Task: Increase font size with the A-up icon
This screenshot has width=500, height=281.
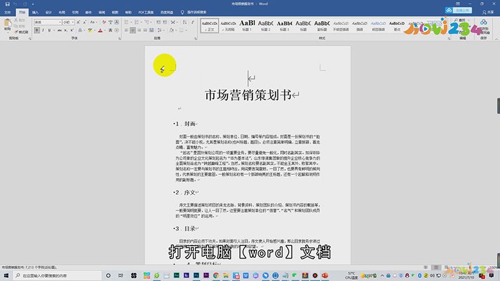Action: click(79, 22)
